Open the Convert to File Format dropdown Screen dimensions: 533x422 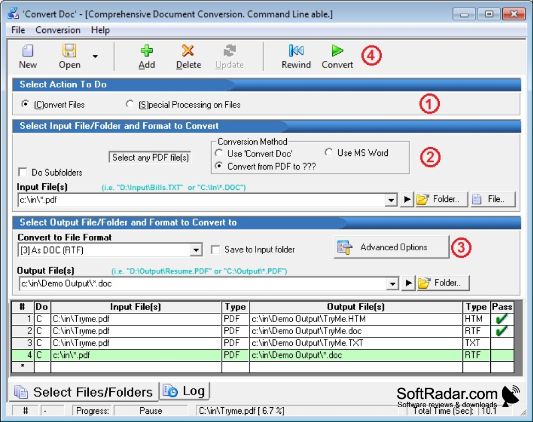coord(196,250)
